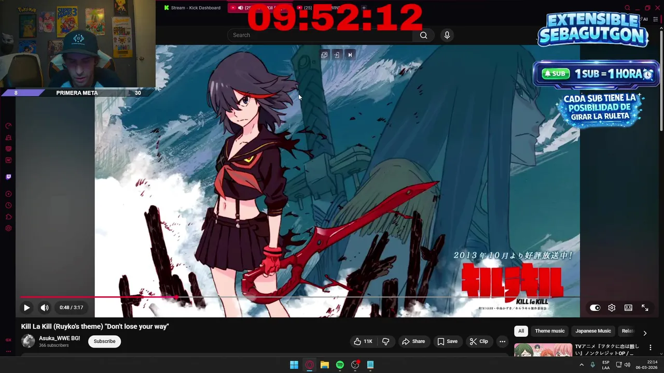Screen dimensions: 664x373
Task: Open the browser search icon in title bar
Action: (x=627, y=8)
